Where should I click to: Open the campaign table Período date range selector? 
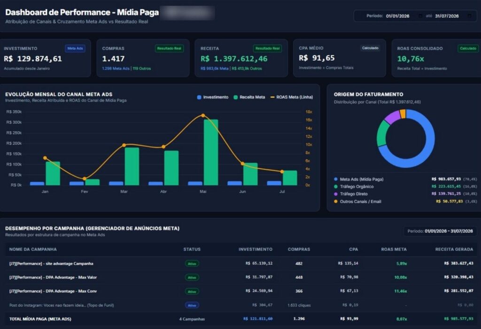pyautogui.click(x=440, y=231)
